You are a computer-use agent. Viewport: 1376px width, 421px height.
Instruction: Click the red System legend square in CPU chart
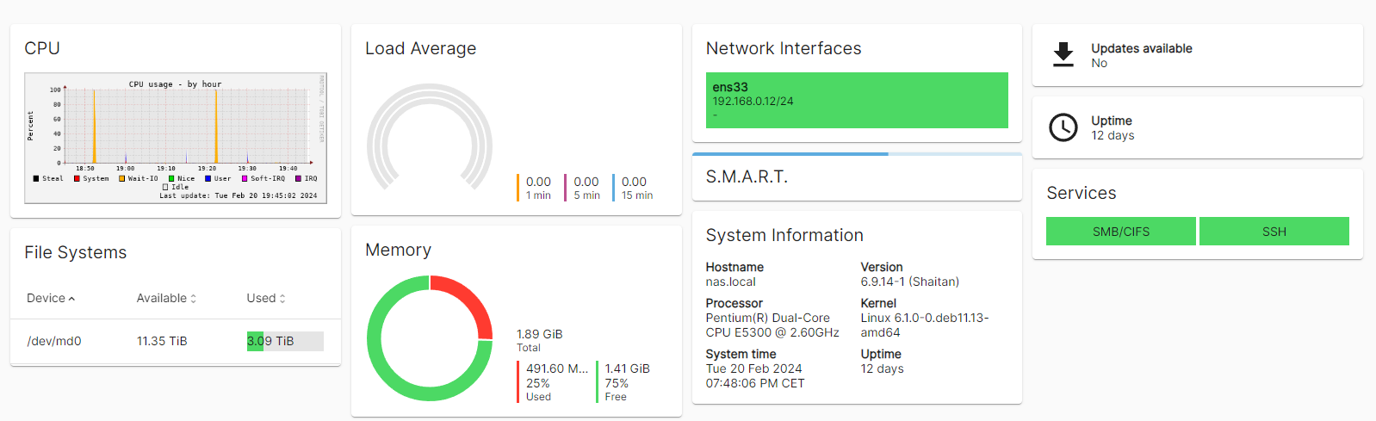pyautogui.click(x=77, y=179)
